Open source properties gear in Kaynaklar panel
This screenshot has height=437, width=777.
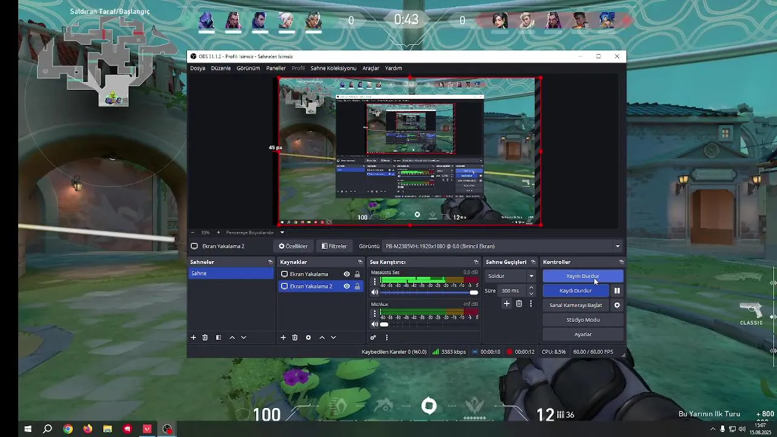click(308, 337)
